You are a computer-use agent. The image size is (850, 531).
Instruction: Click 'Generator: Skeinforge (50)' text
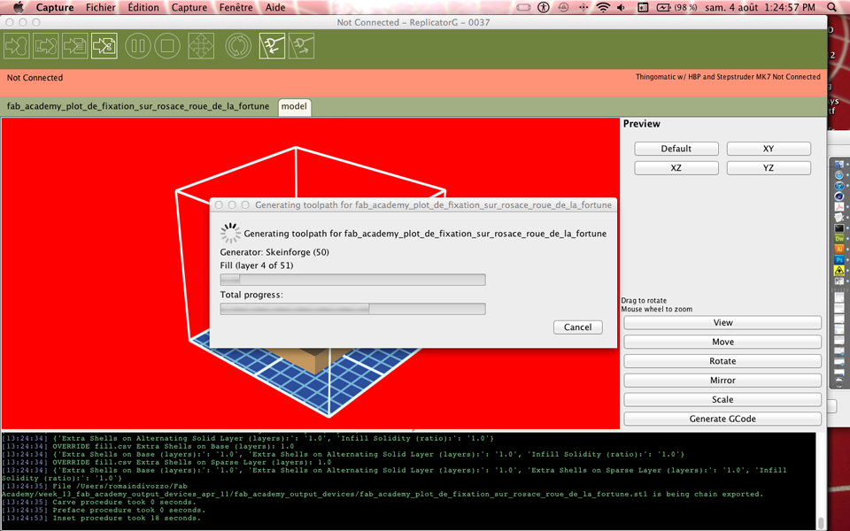[274, 252]
